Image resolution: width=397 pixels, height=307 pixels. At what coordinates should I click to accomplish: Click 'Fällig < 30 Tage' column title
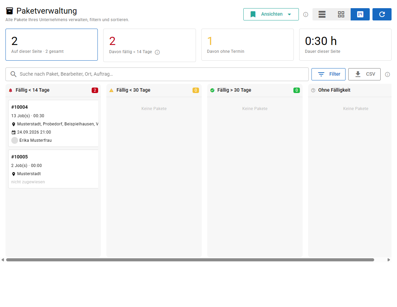tap(134, 90)
